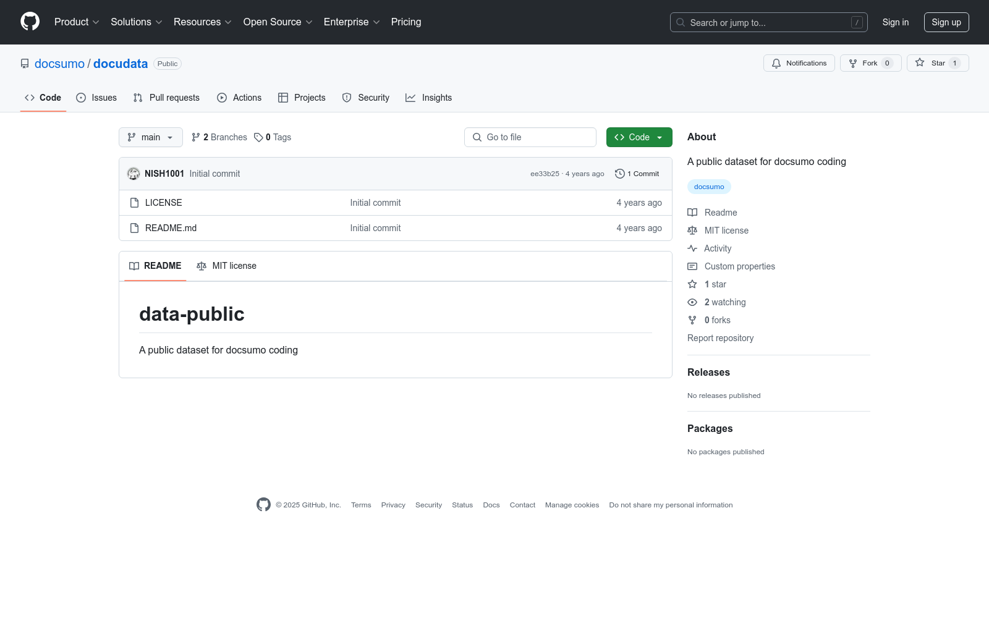Image resolution: width=989 pixels, height=618 pixels.
Task: Open the main branch selector dropdown
Action: point(151,137)
